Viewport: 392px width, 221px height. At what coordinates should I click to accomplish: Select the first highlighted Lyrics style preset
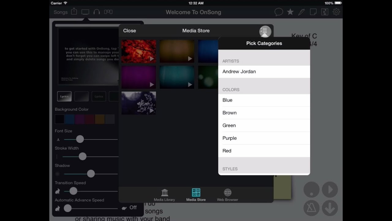pos(64,96)
